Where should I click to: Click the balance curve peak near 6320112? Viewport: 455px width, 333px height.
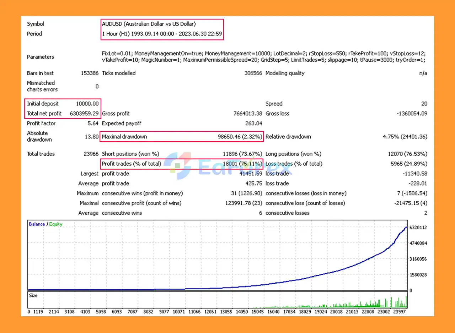tap(406, 228)
